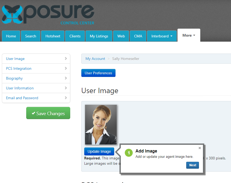The width and height of the screenshot is (231, 183).
Task: Advance the tour with Next button
Action: pyautogui.click(x=193, y=165)
